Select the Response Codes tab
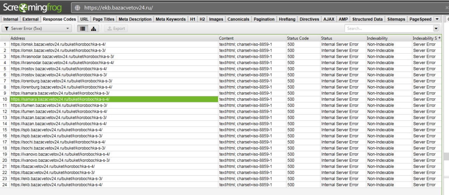Screen dimensions: 449x195 tap(59, 19)
